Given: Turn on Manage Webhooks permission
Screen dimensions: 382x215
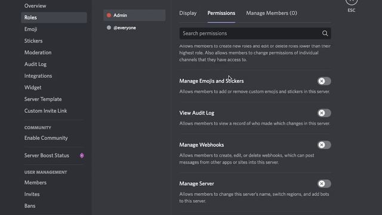Looking at the screenshot, I should coord(324,145).
